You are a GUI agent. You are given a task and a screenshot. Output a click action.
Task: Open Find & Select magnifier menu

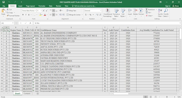[166, 13]
